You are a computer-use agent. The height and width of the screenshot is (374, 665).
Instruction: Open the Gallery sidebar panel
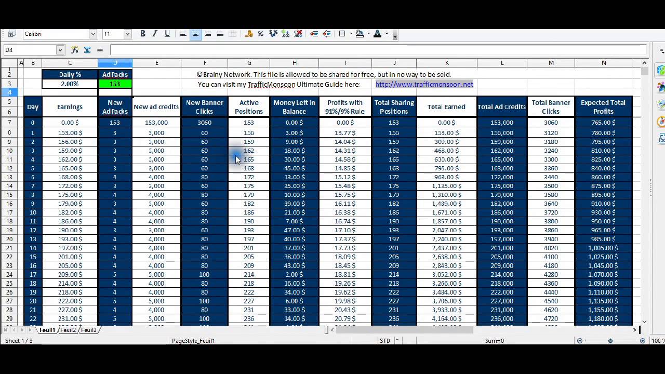tap(661, 104)
